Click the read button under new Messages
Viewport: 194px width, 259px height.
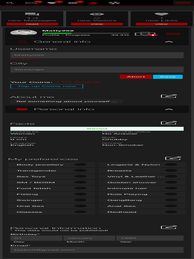coord(32,24)
